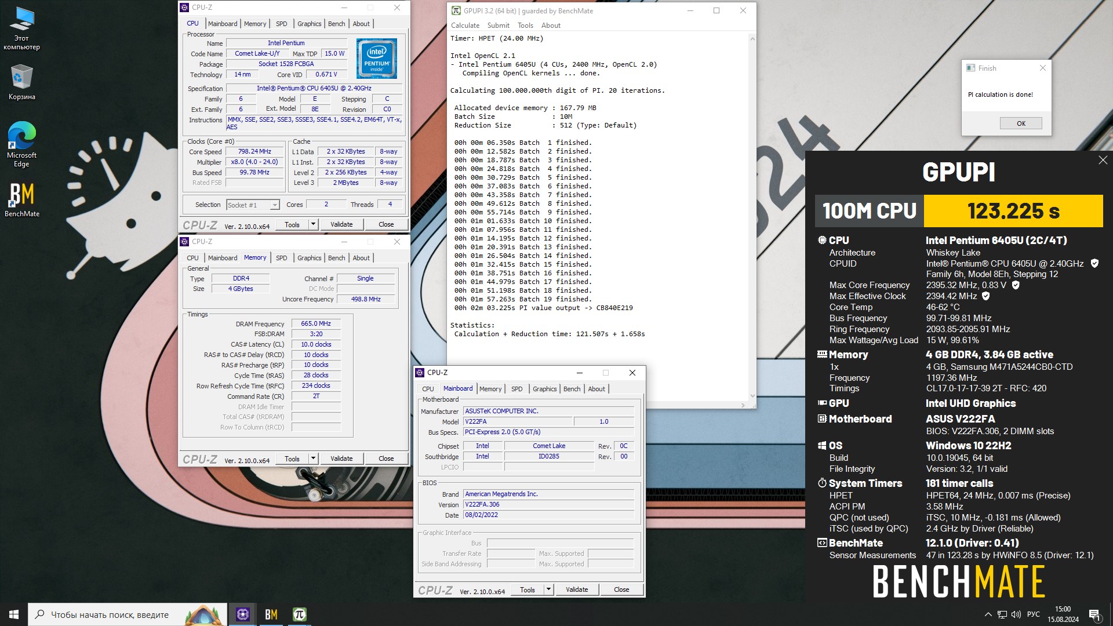Open the volume tray icon
This screenshot has height=626, width=1113.
point(1016,614)
